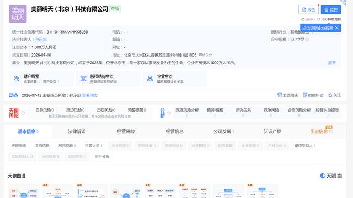Open 涉诉关系 analysis
The width and height of the screenshot is (353, 198).
[243, 112]
